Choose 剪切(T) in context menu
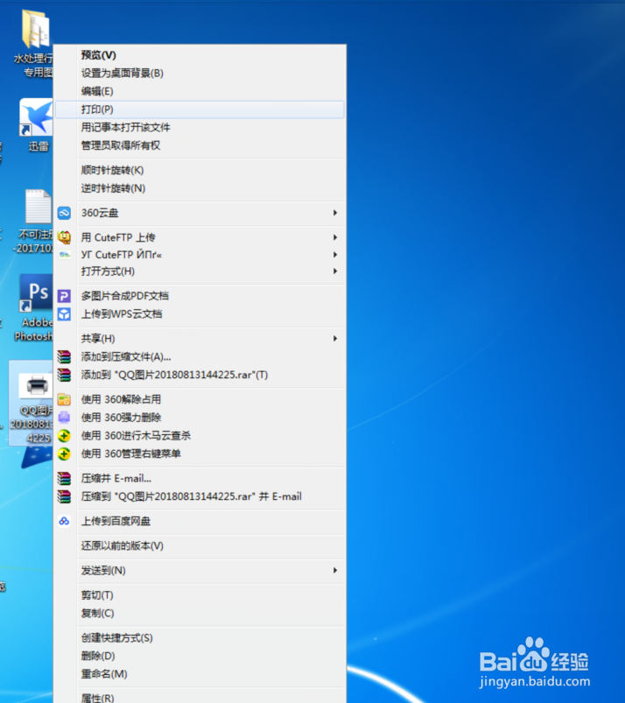The height and width of the screenshot is (703, 625). coord(200,595)
